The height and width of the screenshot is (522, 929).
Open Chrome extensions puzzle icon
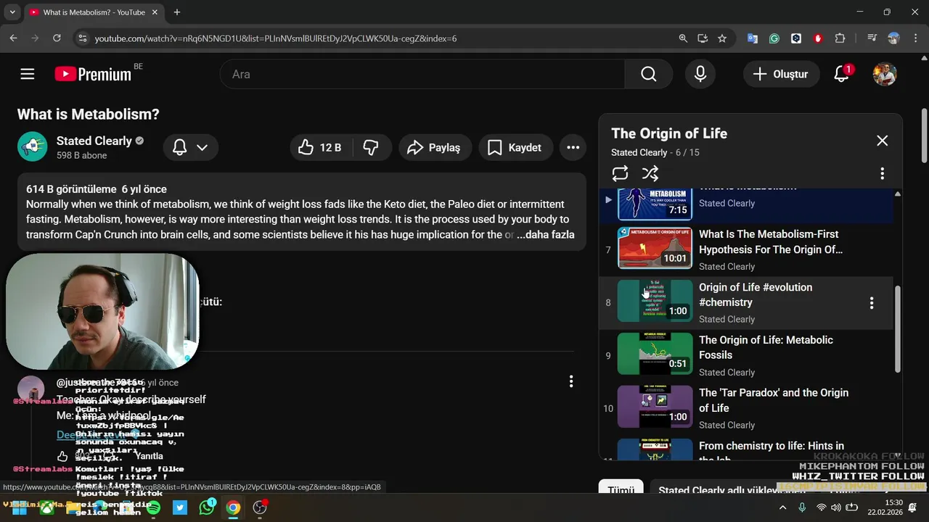tap(840, 38)
